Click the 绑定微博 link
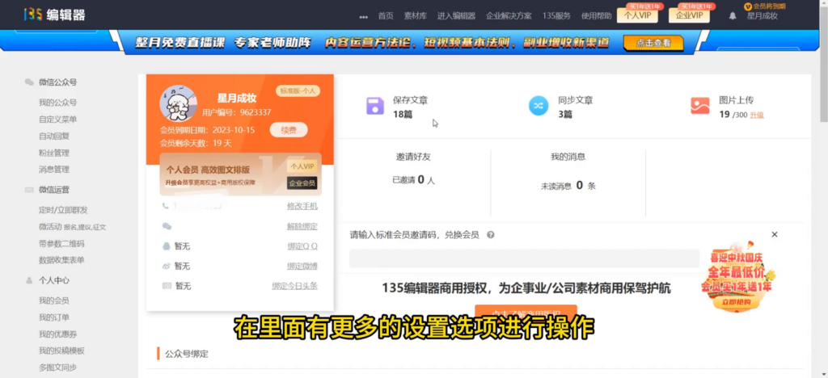828x378 pixels. click(302, 266)
